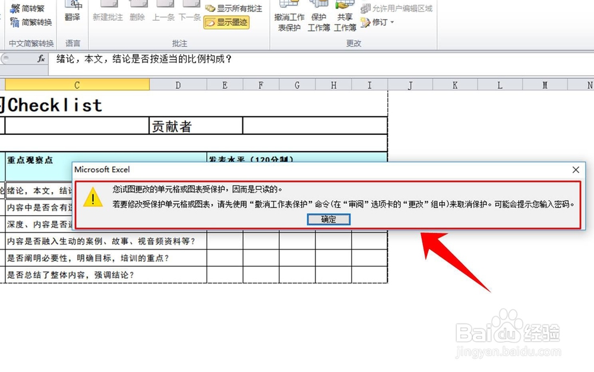Select the column C header
The image size is (594, 372).
coord(76,84)
